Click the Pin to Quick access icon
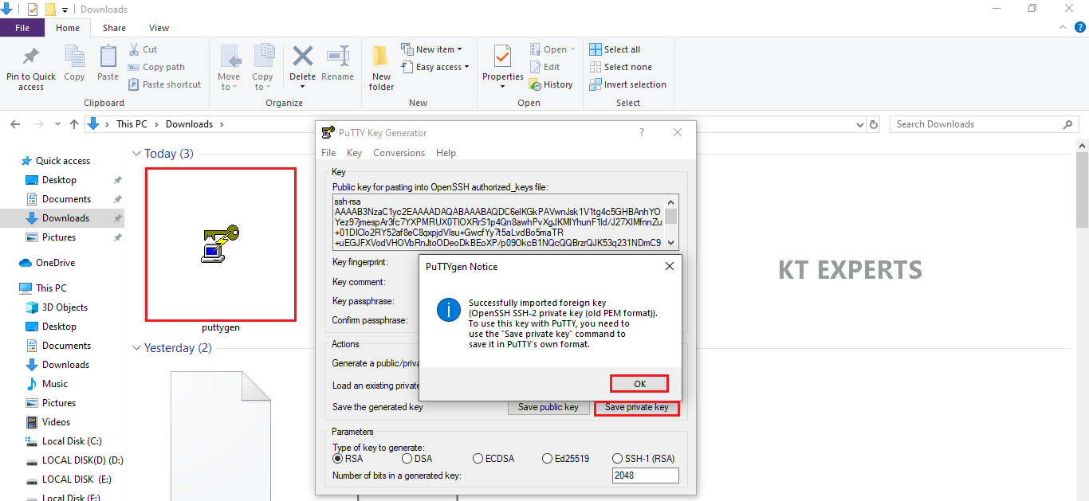This screenshot has width=1089, height=501. pos(31,57)
